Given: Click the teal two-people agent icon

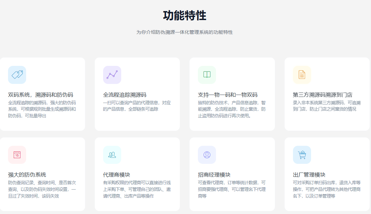Looking at the screenshot, I should click(112, 154).
